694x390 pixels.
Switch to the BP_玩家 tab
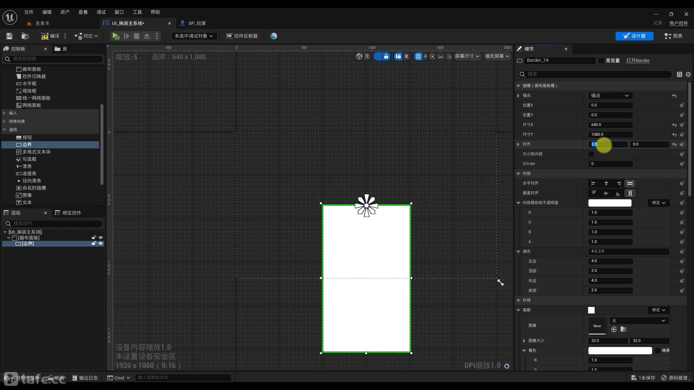click(193, 23)
